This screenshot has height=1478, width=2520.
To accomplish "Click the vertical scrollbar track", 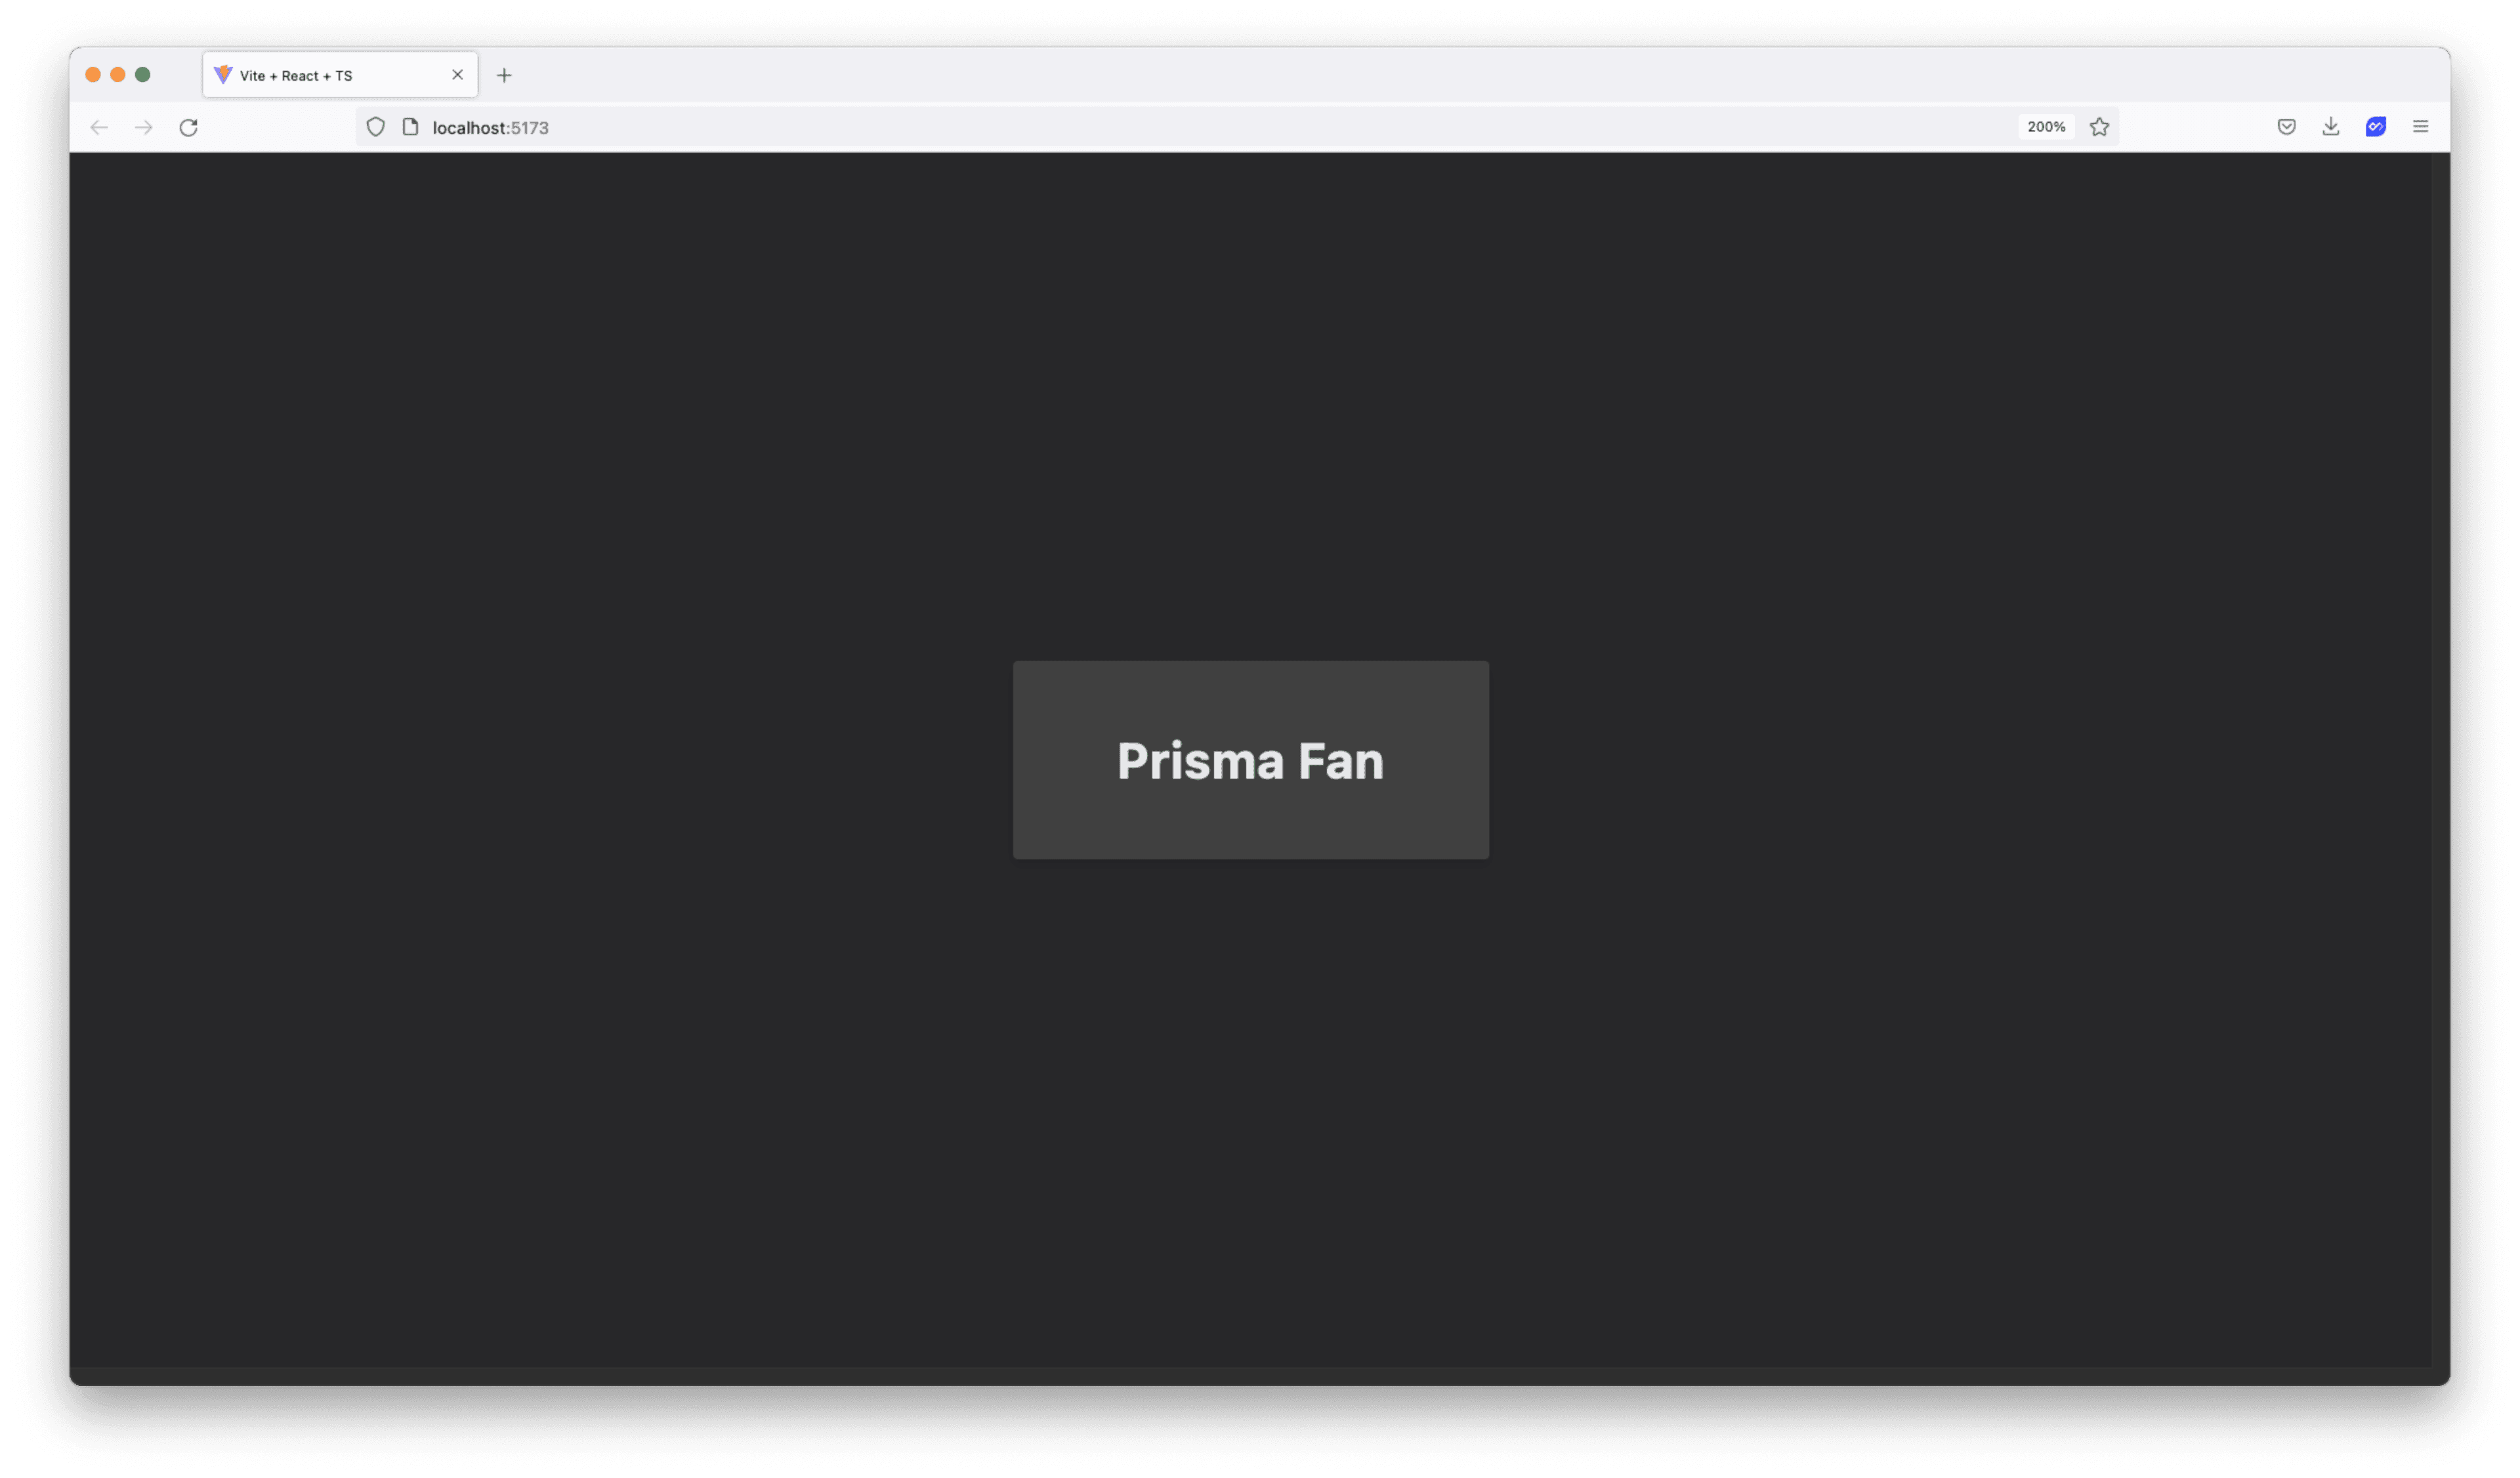I will click(x=2441, y=760).
